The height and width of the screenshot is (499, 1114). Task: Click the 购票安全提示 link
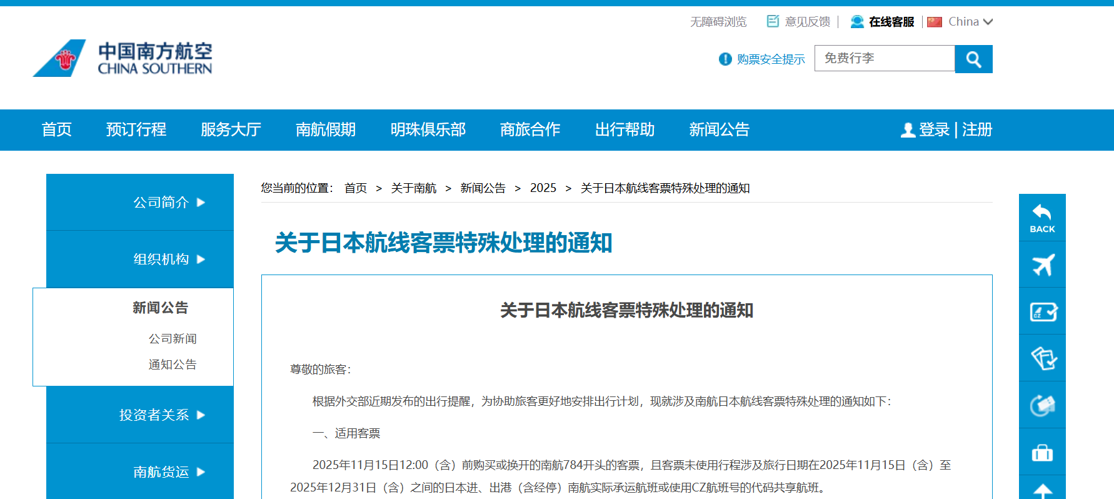click(x=771, y=59)
